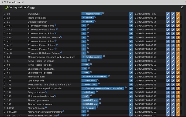The height and width of the screenshot is (117, 186).
Task: Click the '0 - Function inactive' value
Action: (92, 57)
